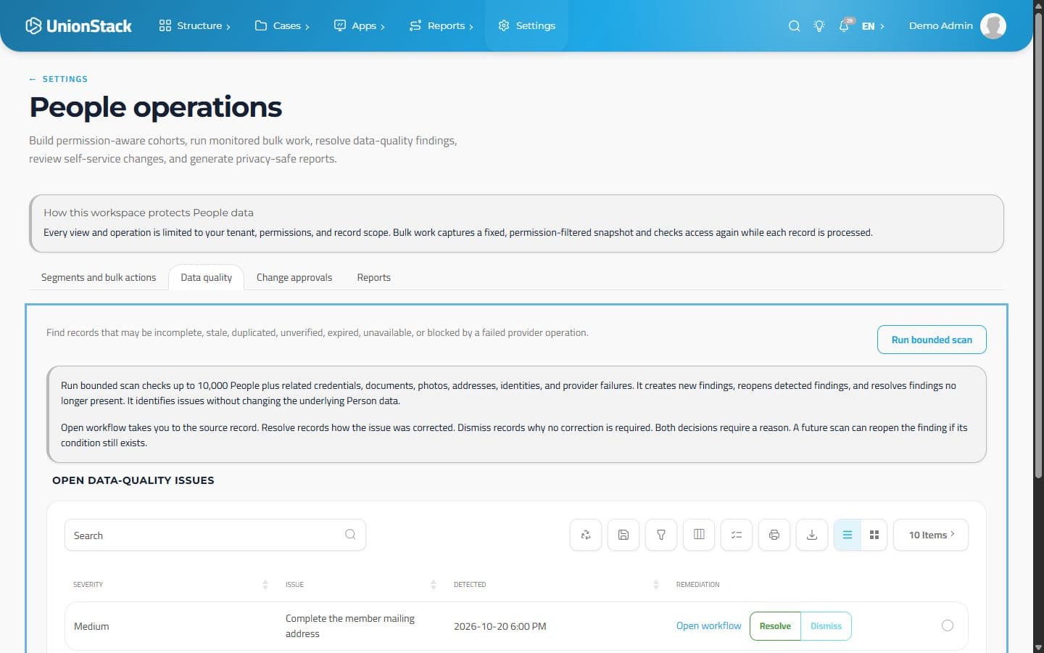Viewport: 1044px width, 653px height.
Task: Click the refresh table icon
Action: [586, 535]
